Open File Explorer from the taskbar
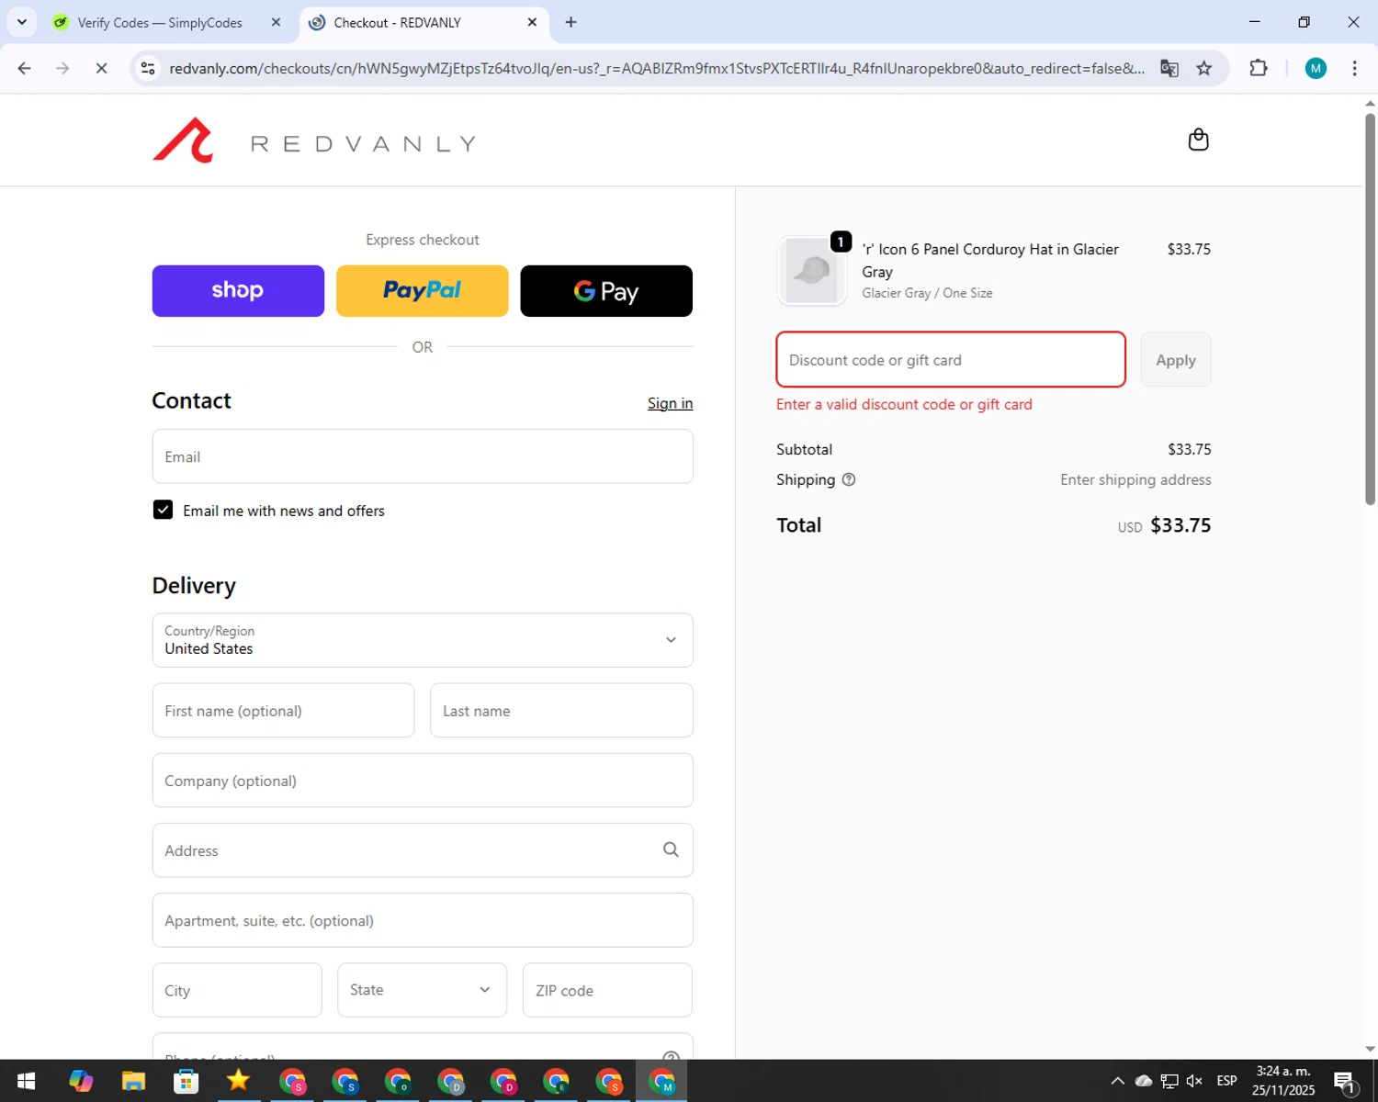The image size is (1378, 1102). [133, 1082]
